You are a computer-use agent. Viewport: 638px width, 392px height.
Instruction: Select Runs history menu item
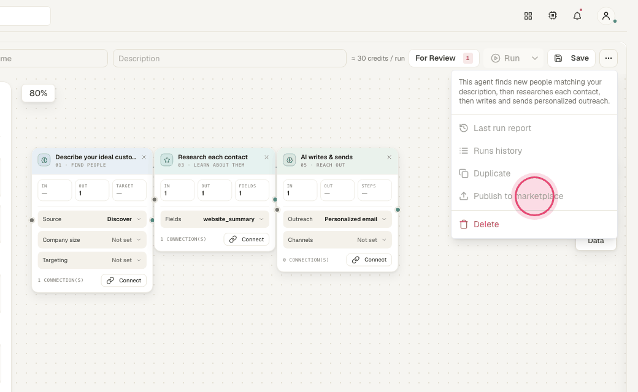pyautogui.click(x=534, y=151)
